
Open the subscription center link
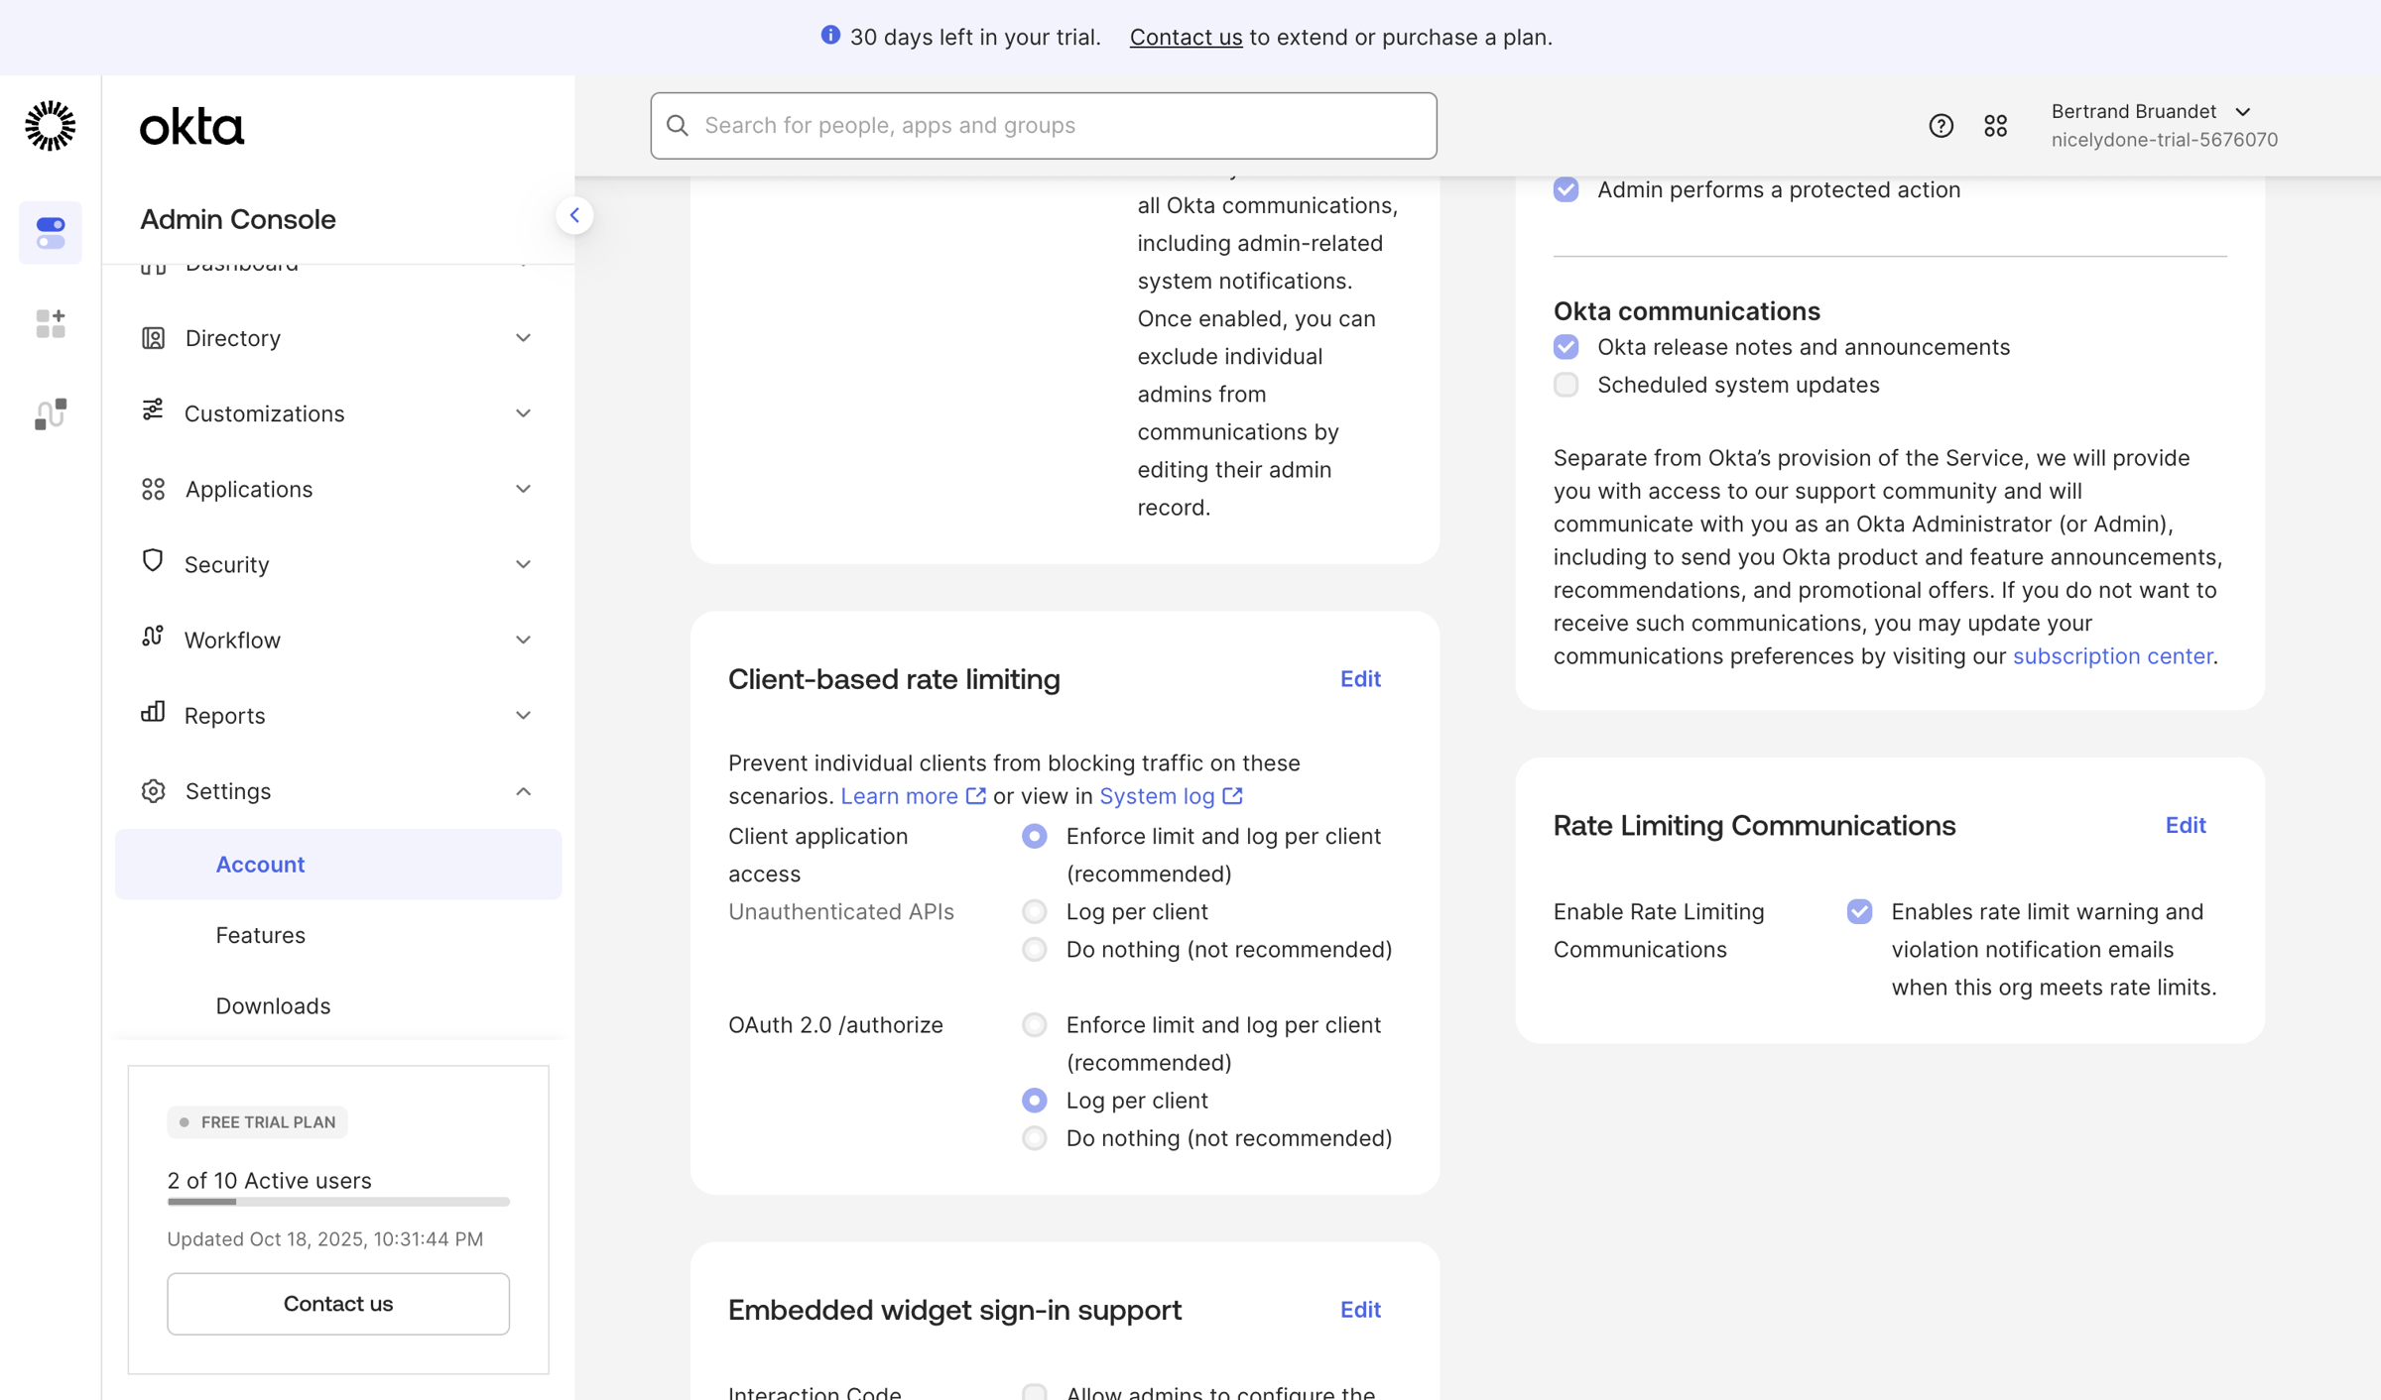pyautogui.click(x=2112, y=656)
